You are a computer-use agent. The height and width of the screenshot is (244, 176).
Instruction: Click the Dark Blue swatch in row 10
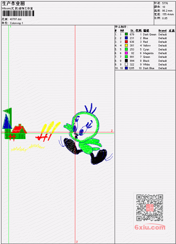point(126,68)
